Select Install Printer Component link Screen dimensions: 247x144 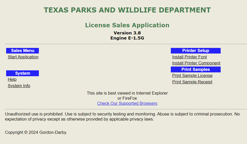pyautogui.click(x=196, y=63)
